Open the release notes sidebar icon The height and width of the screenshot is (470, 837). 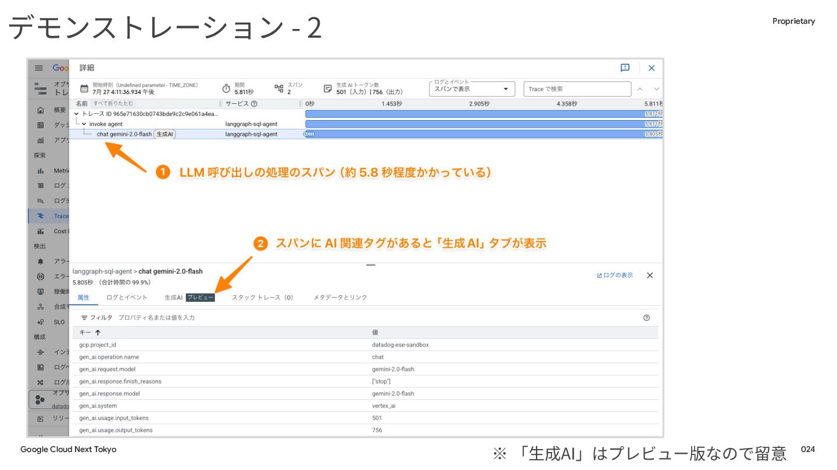click(x=40, y=418)
